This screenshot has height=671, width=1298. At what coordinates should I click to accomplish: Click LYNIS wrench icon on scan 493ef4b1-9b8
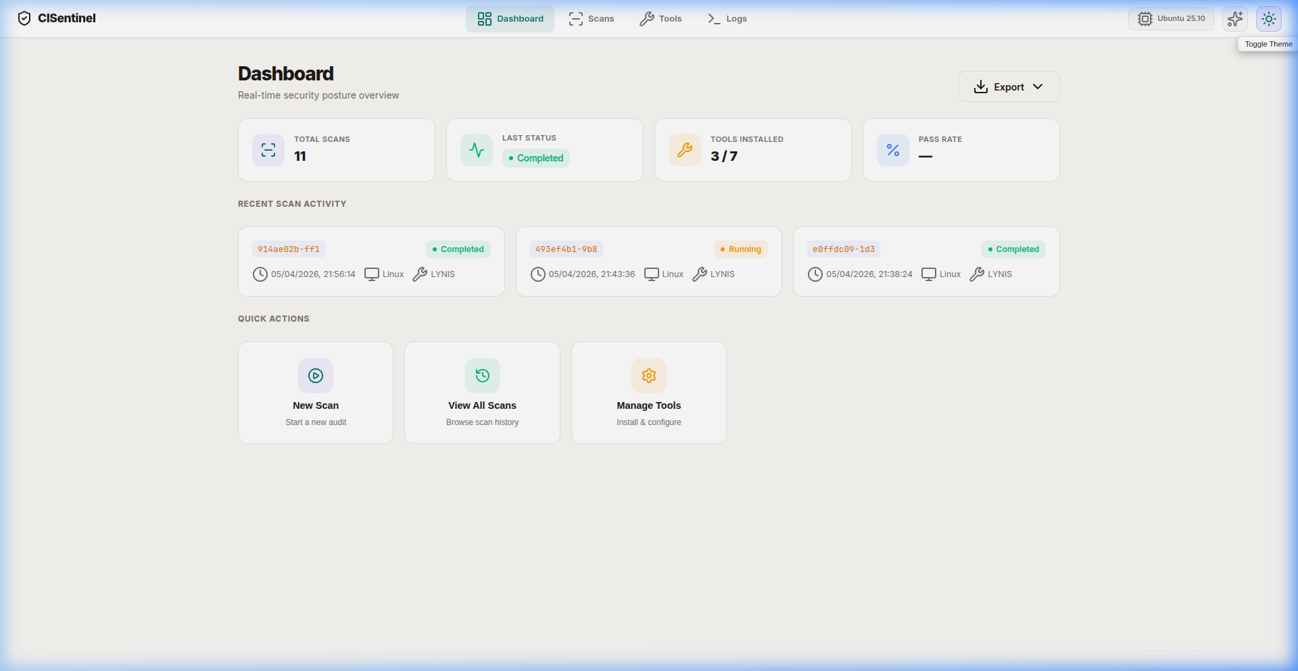[700, 274]
